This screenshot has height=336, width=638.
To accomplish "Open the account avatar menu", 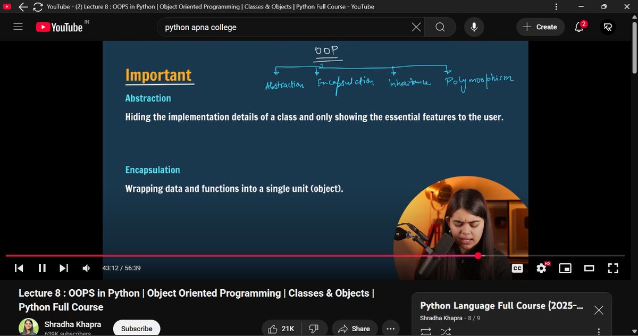I will (x=607, y=27).
